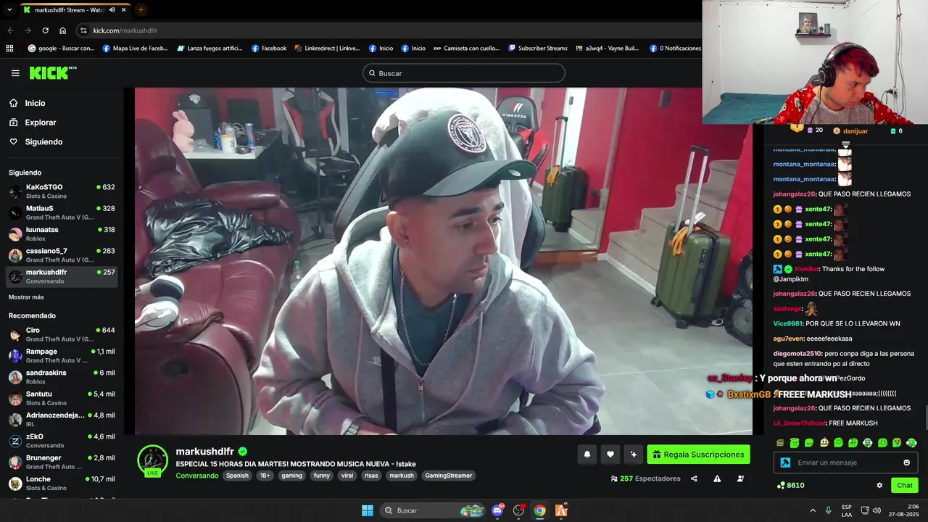Click browser back arrow
This screenshot has height=522, width=928.
(10, 30)
